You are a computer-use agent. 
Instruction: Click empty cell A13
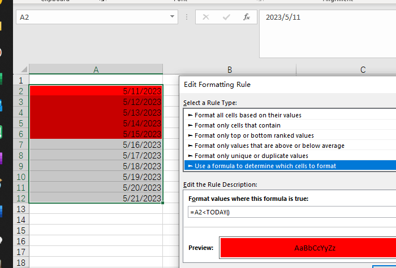(96, 209)
